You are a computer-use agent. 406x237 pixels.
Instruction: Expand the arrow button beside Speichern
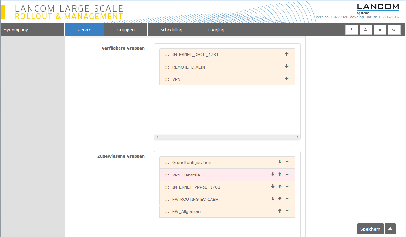point(390,229)
